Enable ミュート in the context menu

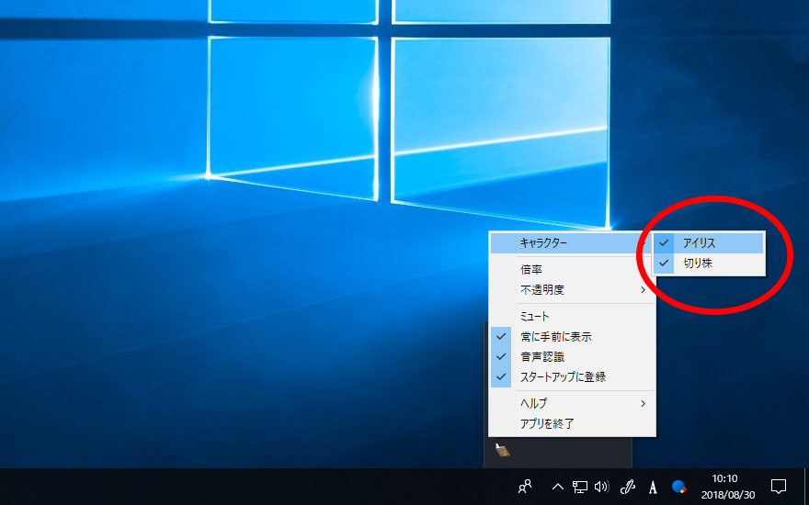(x=572, y=317)
